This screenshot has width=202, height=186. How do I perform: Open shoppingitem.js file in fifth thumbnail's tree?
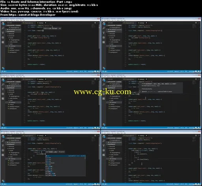[15, 153]
